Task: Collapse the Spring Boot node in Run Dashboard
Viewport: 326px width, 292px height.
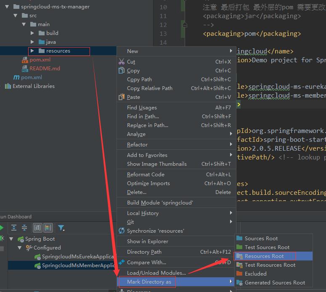Action: [11, 239]
